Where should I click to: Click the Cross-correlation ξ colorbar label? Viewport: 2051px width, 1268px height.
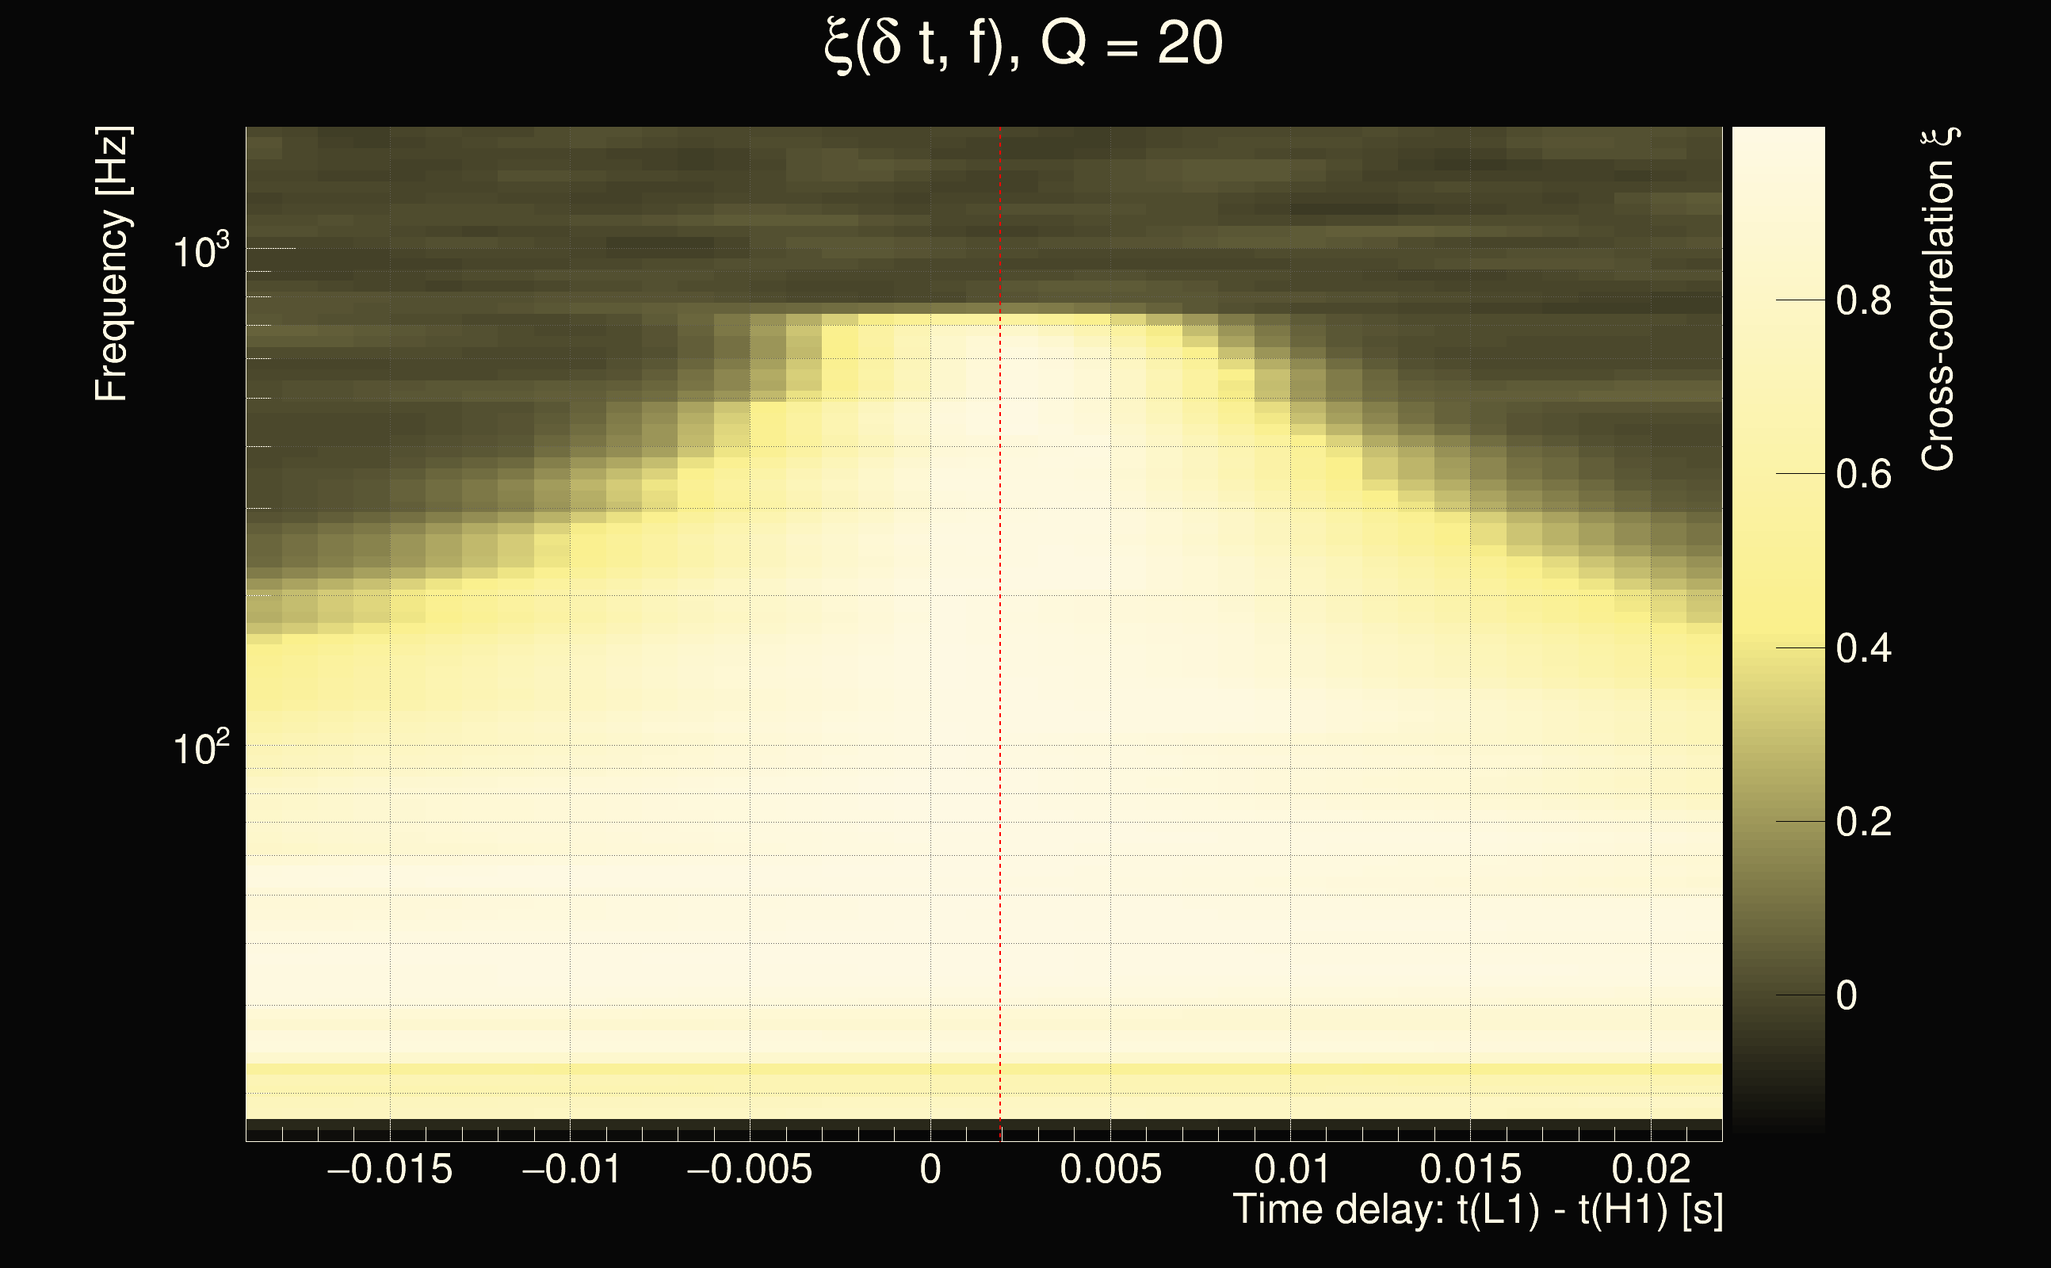(x=1938, y=300)
